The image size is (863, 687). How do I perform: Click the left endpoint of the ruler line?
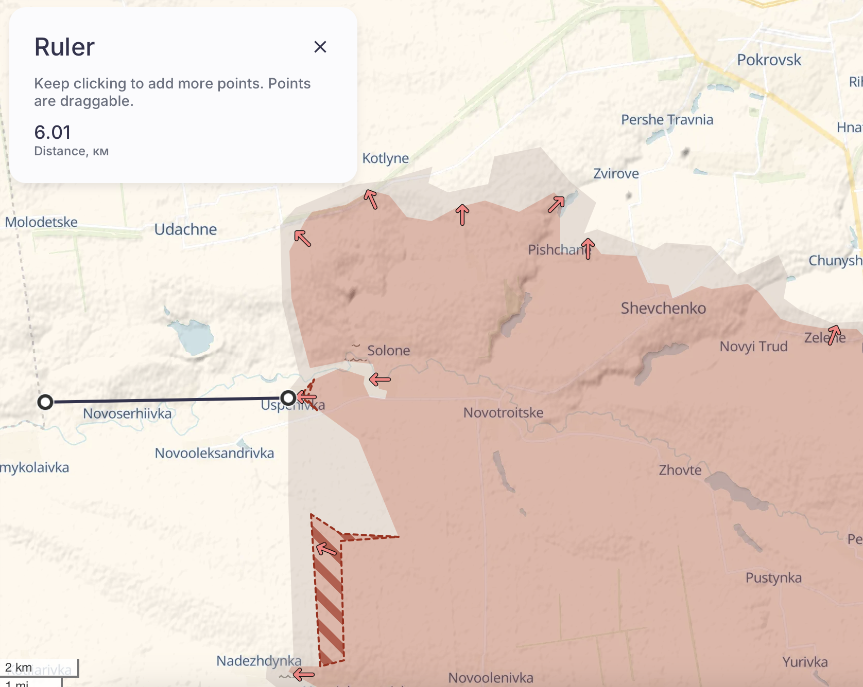[x=45, y=402]
